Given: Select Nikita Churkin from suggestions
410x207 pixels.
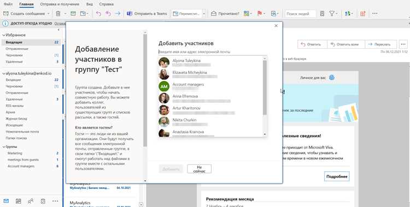Looking at the screenshot, I should pyautogui.click(x=210, y=122).
